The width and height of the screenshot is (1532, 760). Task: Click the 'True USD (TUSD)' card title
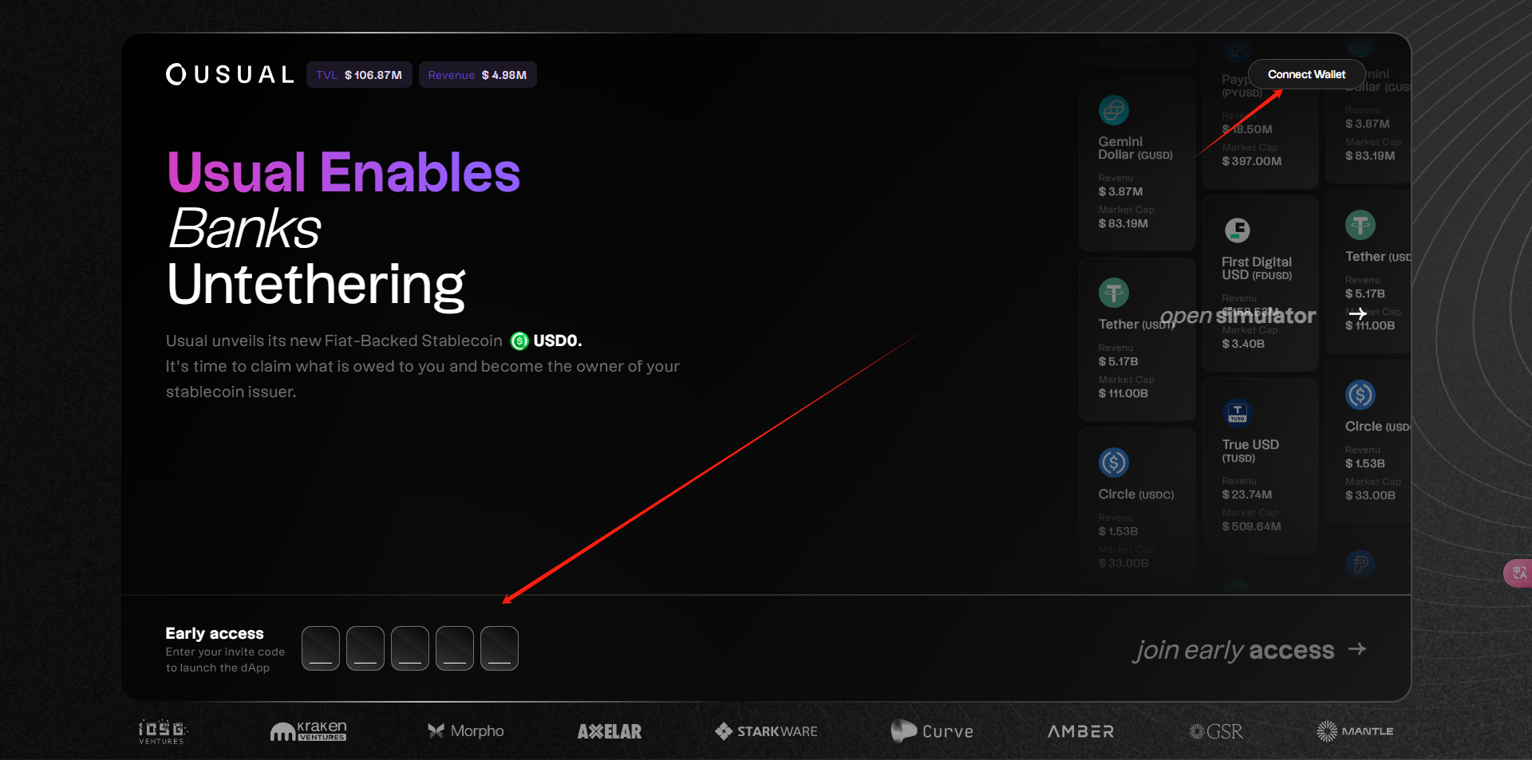[x=1250, y=451]
